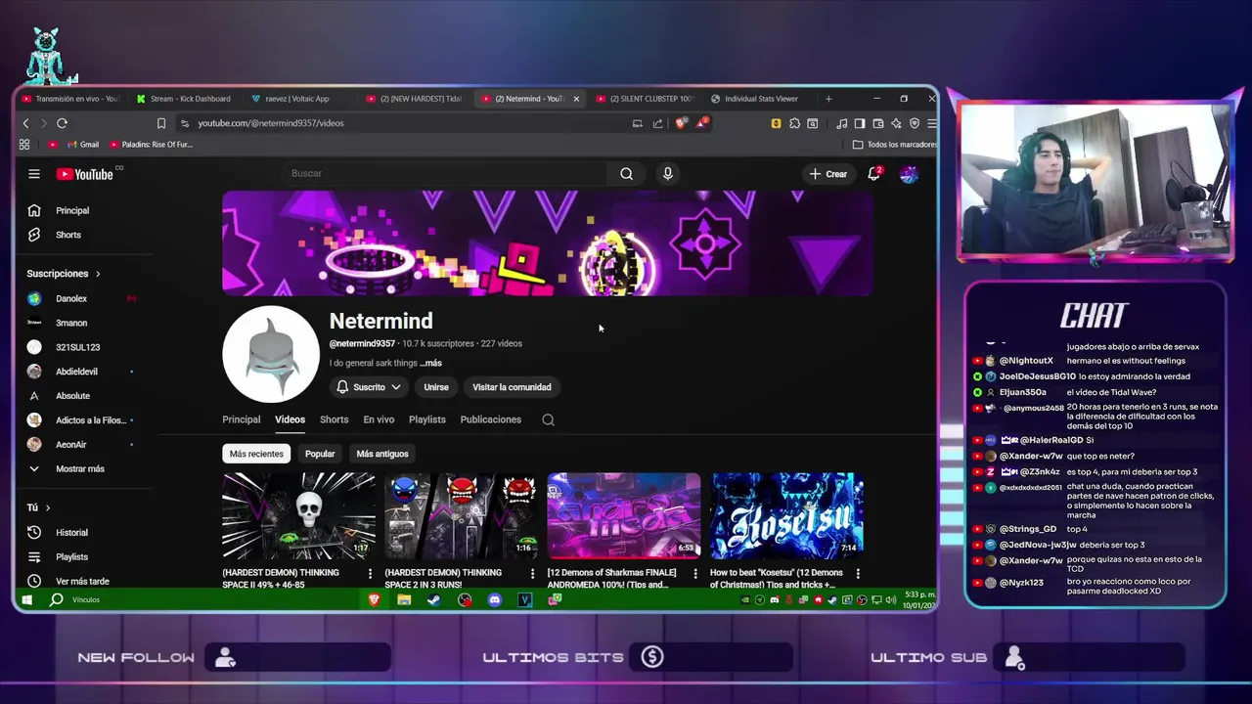1252x704 pixels.
Task: Click Visitar la comunidad button
Action: tap(512, 387)
